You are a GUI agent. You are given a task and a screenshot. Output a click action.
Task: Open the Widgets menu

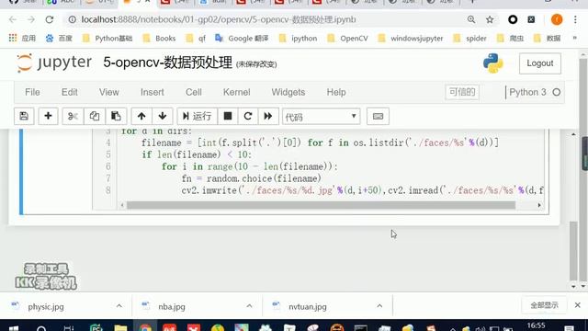pyautogui.click(x=288, y=92)
